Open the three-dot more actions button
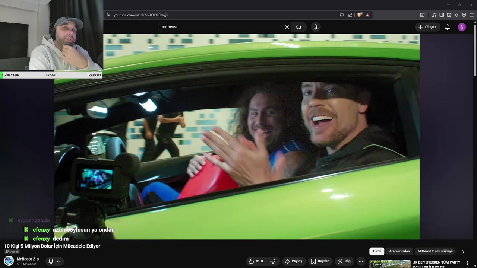 point(361,261)
